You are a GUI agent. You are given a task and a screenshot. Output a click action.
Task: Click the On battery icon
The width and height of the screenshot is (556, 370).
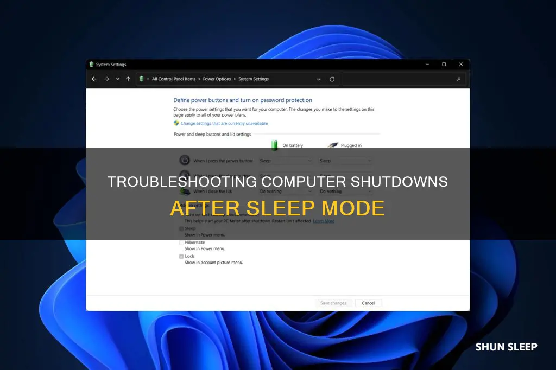[x=274, y=145]
